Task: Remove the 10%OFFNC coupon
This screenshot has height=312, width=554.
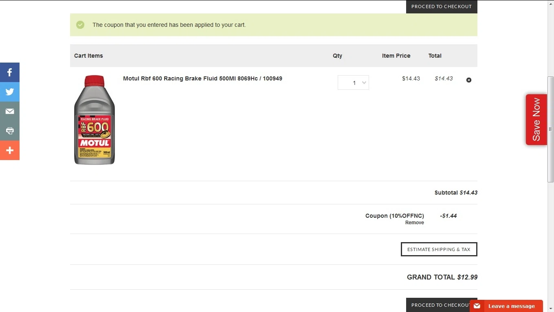Action: (x=415, y=223)
